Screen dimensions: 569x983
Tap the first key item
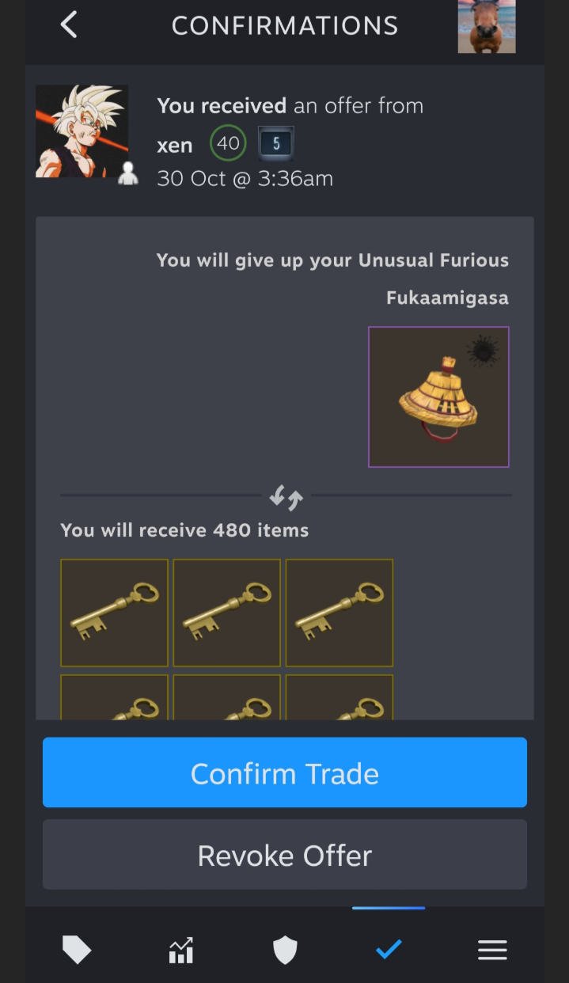point(115,613)
